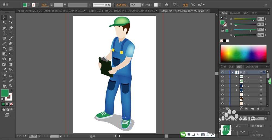Viewport: 272px width, 140px height.
Task: Click the color spectrum bar in Color panel
Action: (x=243, y=54)
